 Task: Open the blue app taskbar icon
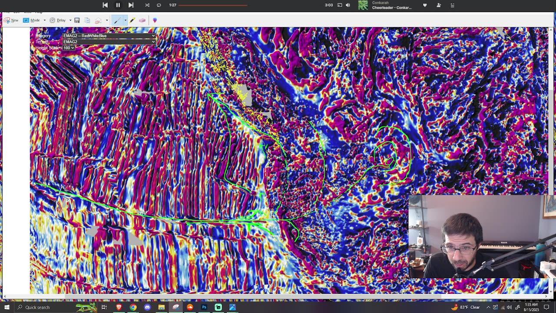coord(232,307)
